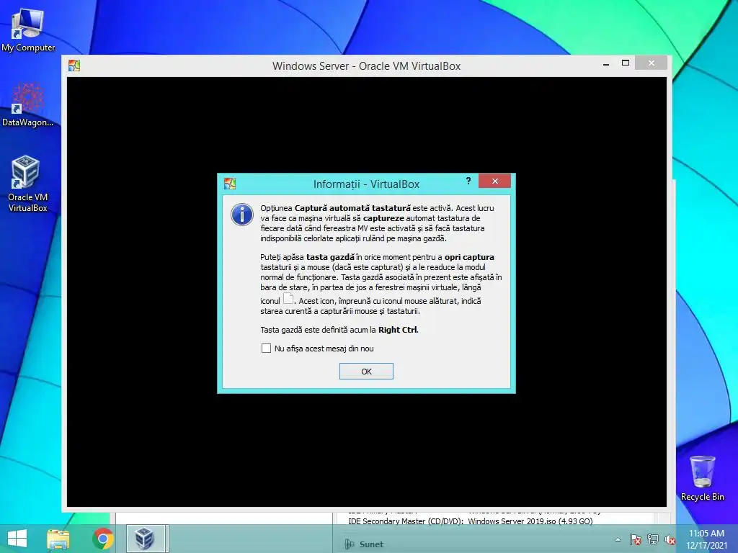This screenshot has height=553, width=738.
Task: Open the DataWagon desktop shortcut
Action: click(x=28, y=104)
